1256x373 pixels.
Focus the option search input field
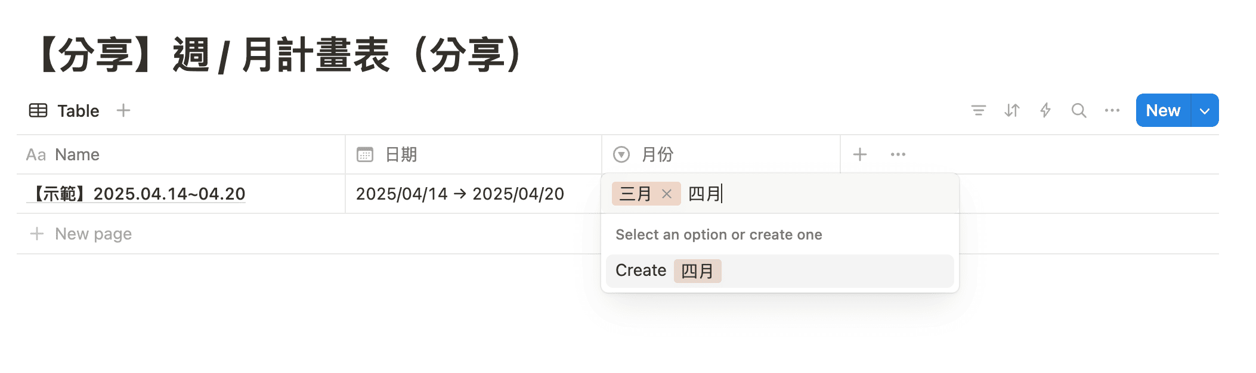pyautogui.click(x=823, y=194)
